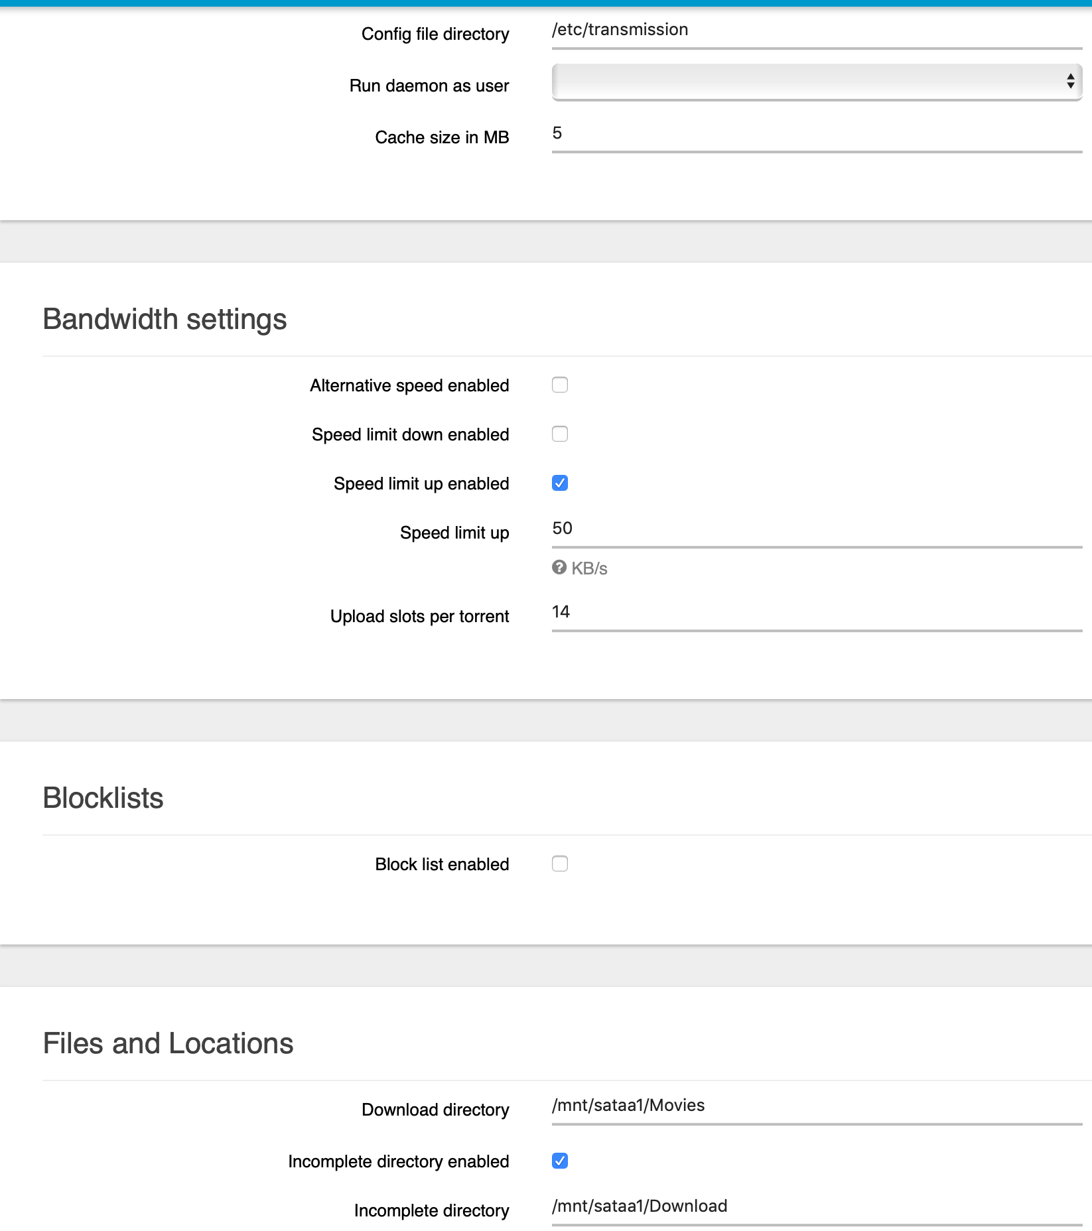Enable the Speed limit down checkbox
Viewport: 1092px width, 1231px height.
[x=560, y=434]
